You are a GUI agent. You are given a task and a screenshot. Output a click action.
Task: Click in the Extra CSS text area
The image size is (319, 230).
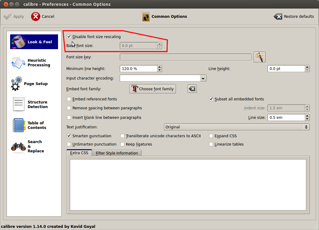coord(188,185)
